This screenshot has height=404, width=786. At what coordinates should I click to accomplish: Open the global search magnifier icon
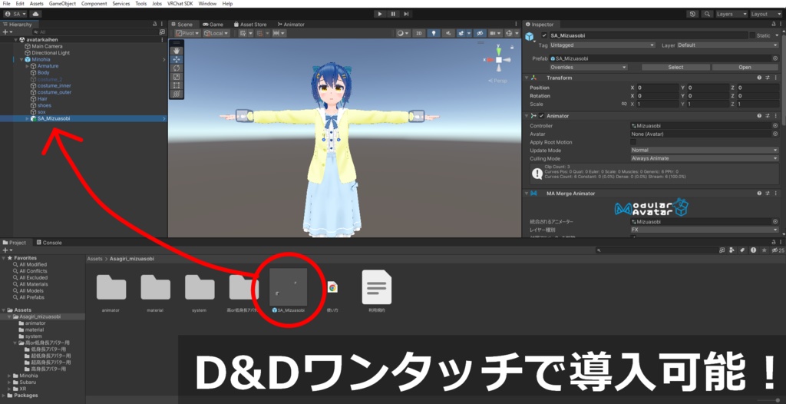(707, 14)
